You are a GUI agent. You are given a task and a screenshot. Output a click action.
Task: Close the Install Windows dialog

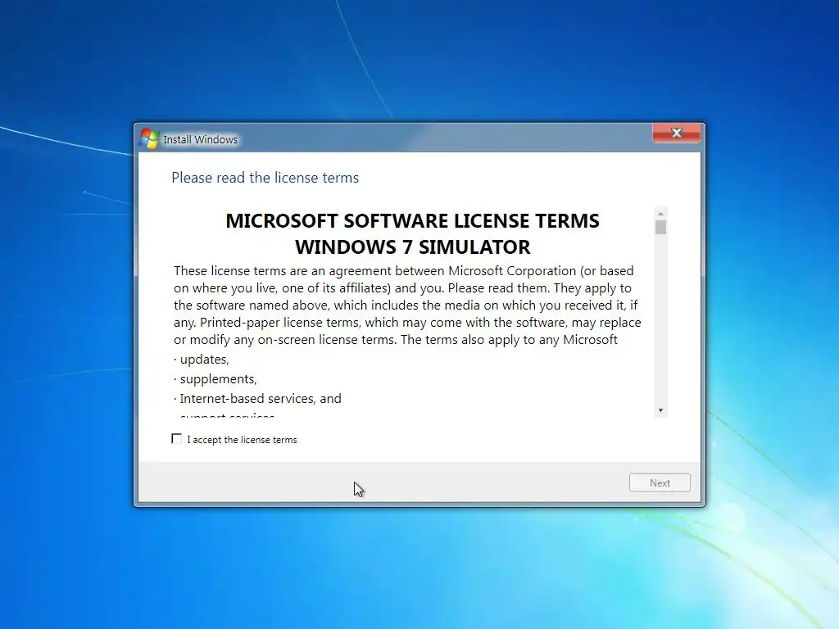tap(676, 133)
